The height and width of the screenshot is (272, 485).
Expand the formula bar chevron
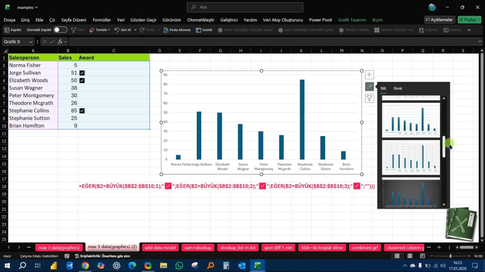point(479,42)
